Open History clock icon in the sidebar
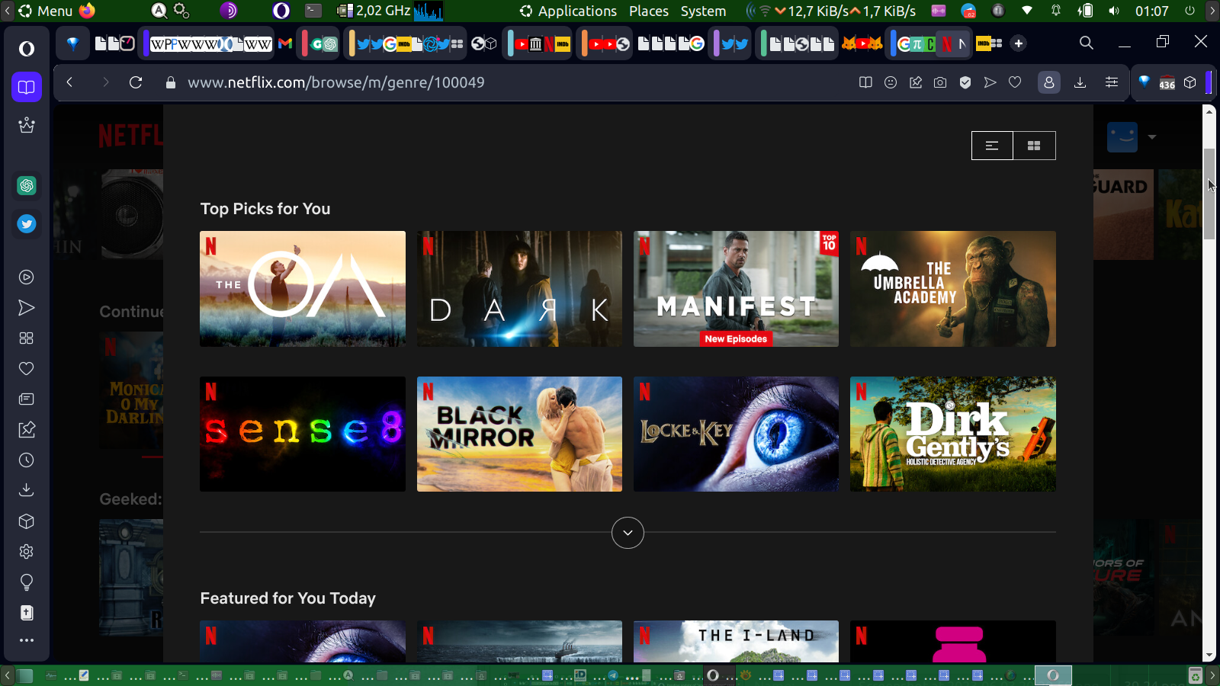This screenshot has height=686, width=1220. coord(27,460)
